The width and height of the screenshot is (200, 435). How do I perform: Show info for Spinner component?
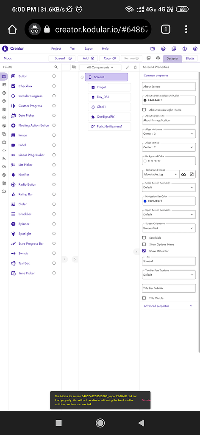[x=54, y=224]
